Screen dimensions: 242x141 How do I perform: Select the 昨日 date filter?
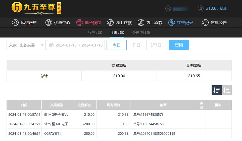point(136,45)
